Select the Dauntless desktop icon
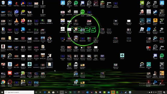Viewport: 167px width, 94px height. 162,30
